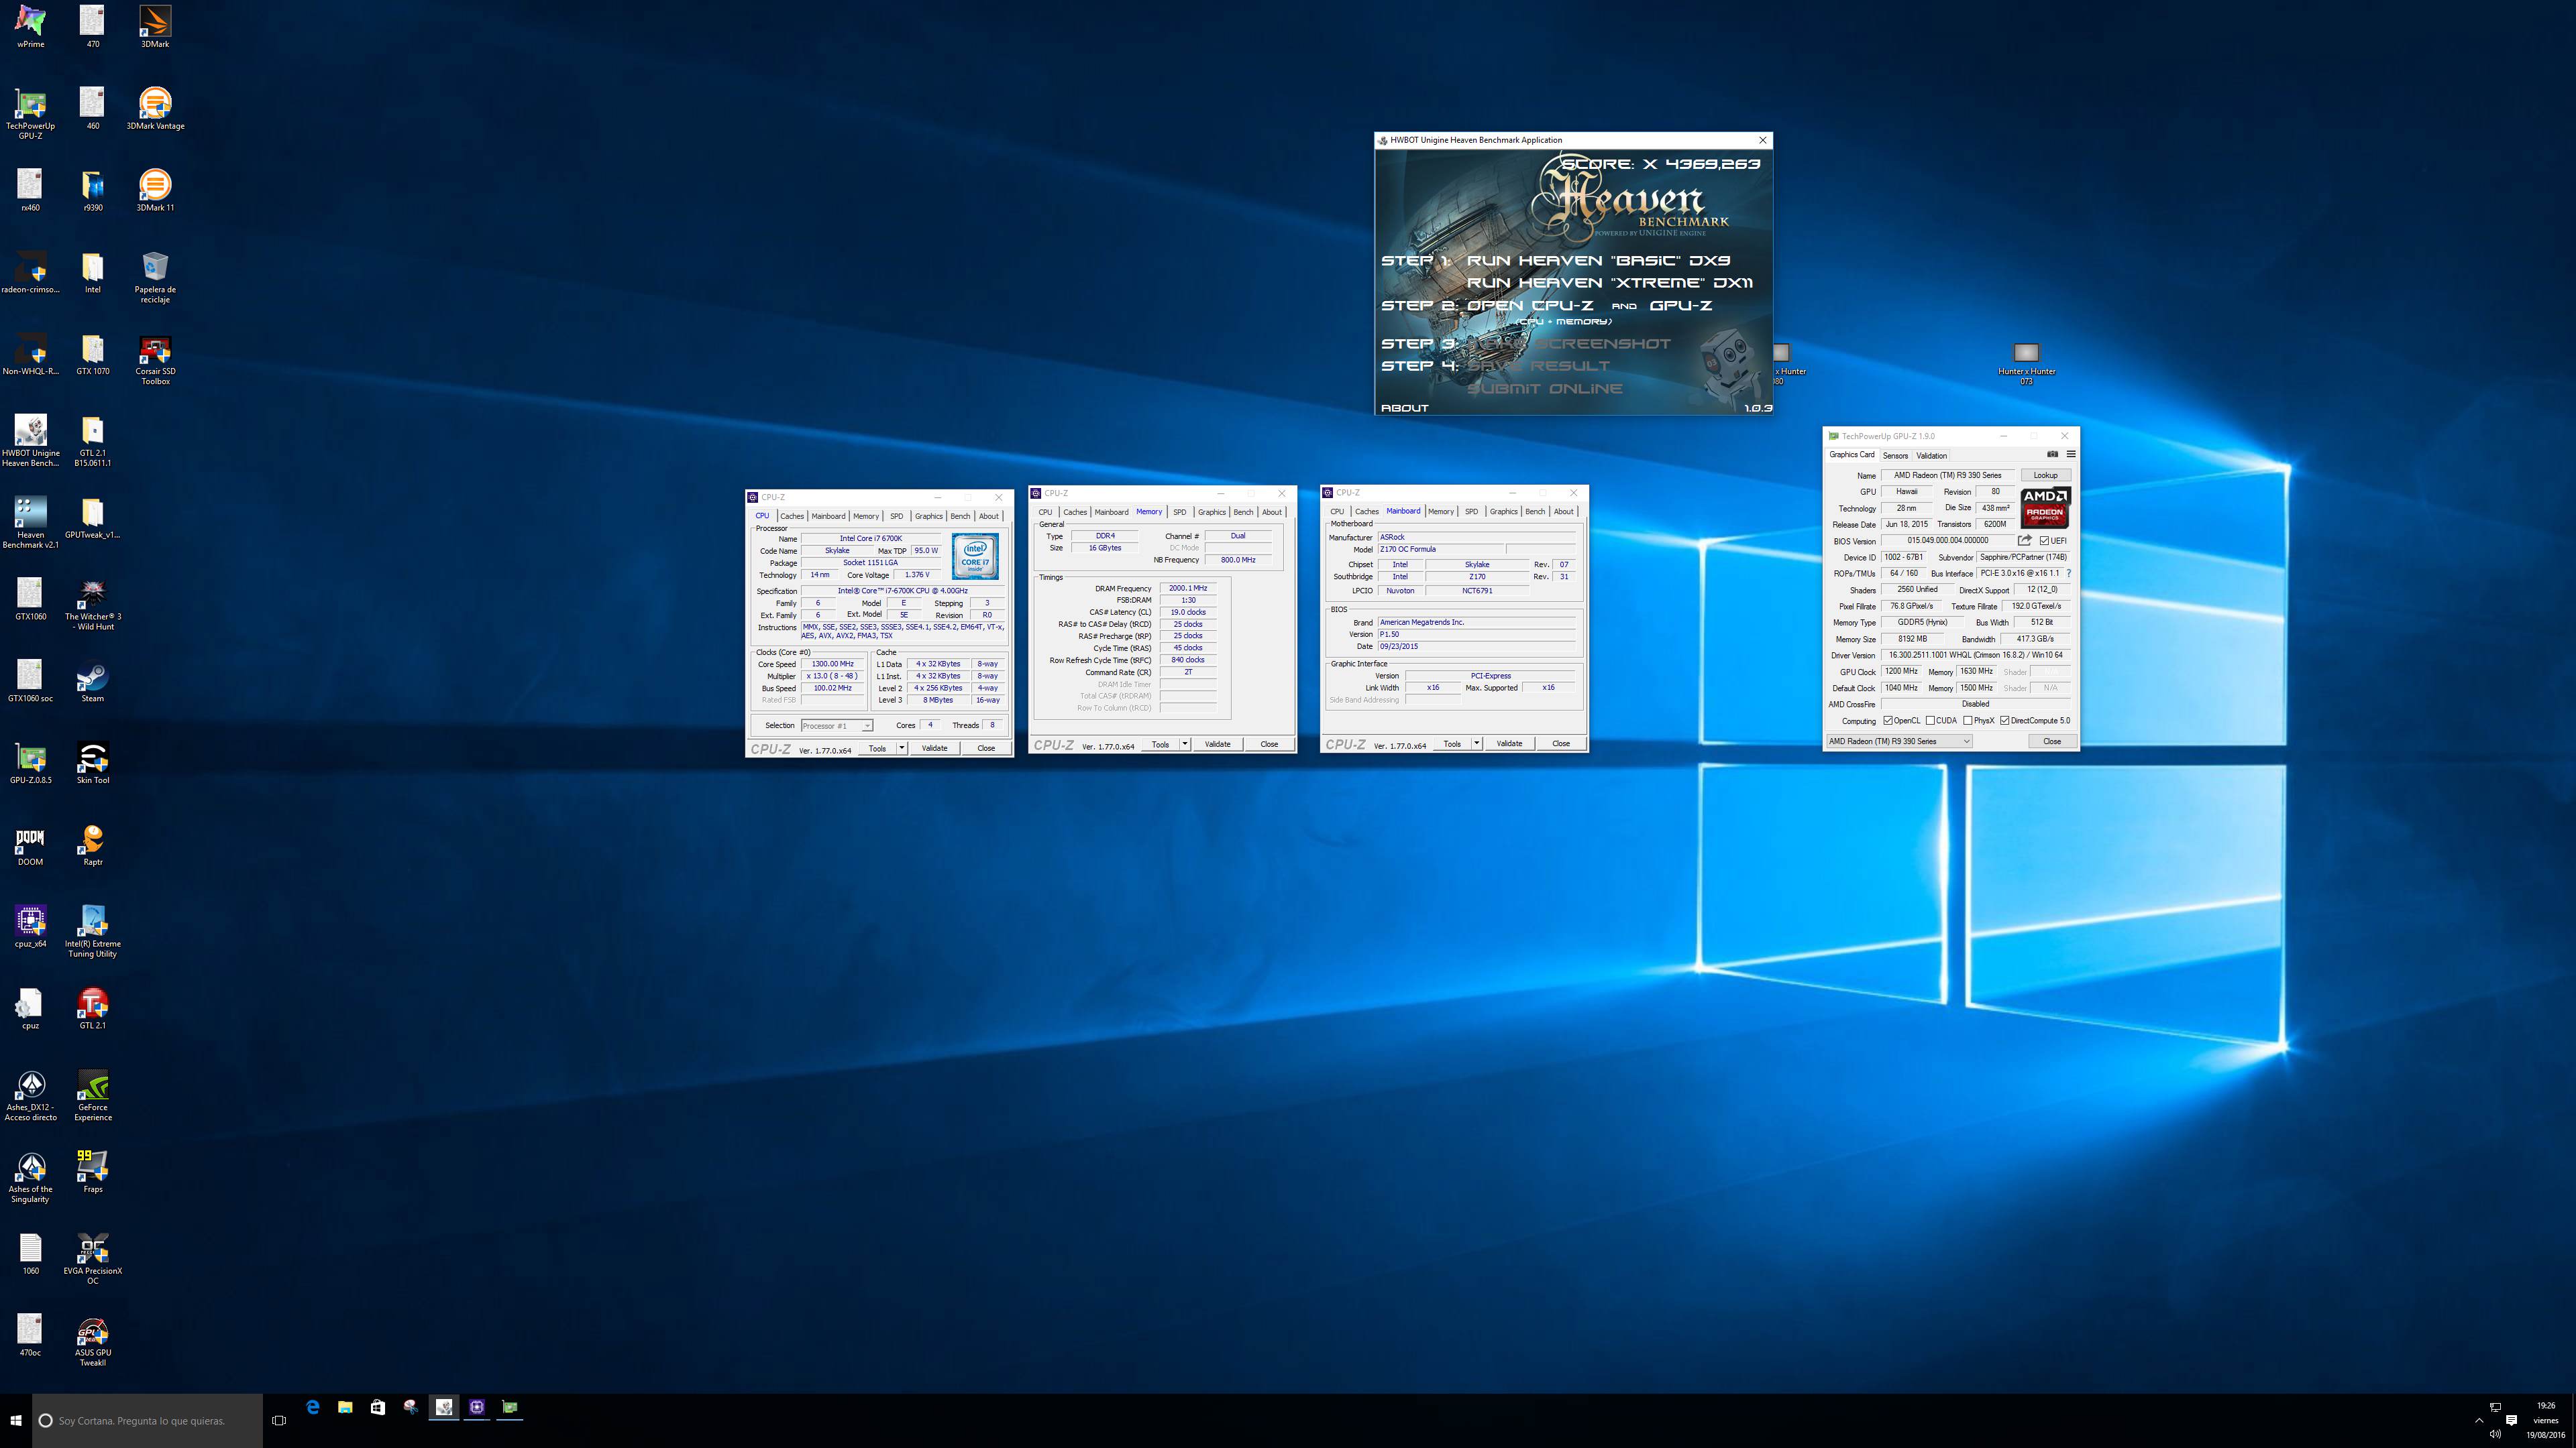Image resolution: width=2576 pixels, height=1448 pixels.
Task: Toggle the CUDA checkbox in GPU-Z
Action: pos(1930,721)
